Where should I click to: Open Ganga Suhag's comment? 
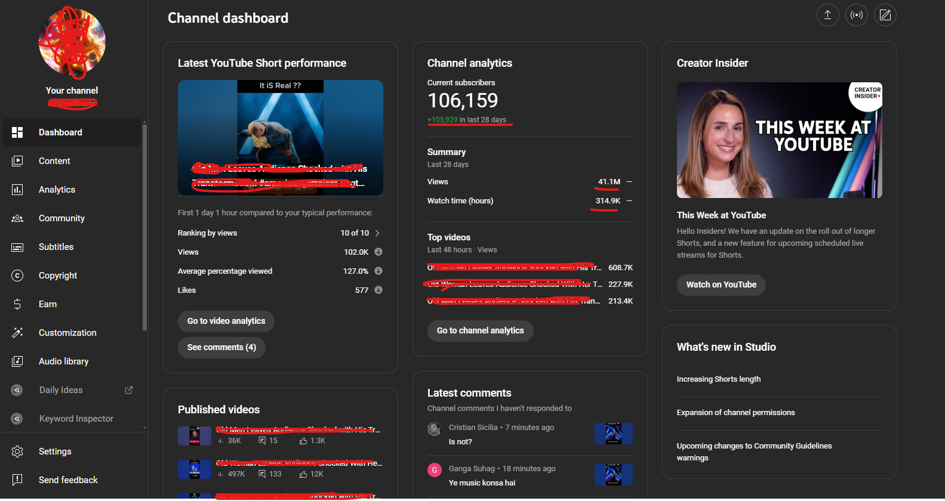(482, 483)
